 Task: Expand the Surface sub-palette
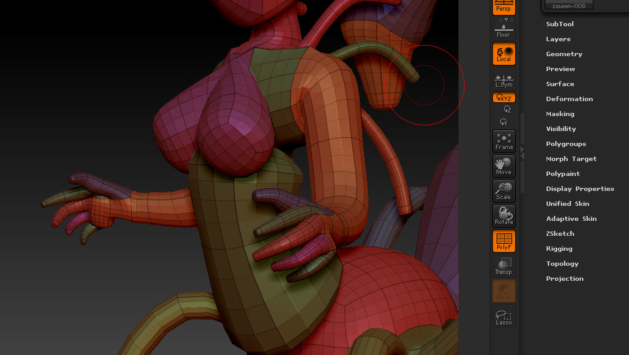point(560,84)
